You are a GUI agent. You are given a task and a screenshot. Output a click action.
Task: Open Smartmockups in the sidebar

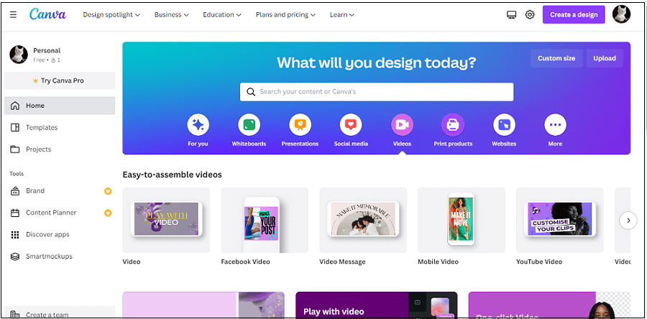pyautogui.click(x=60, y=256)
